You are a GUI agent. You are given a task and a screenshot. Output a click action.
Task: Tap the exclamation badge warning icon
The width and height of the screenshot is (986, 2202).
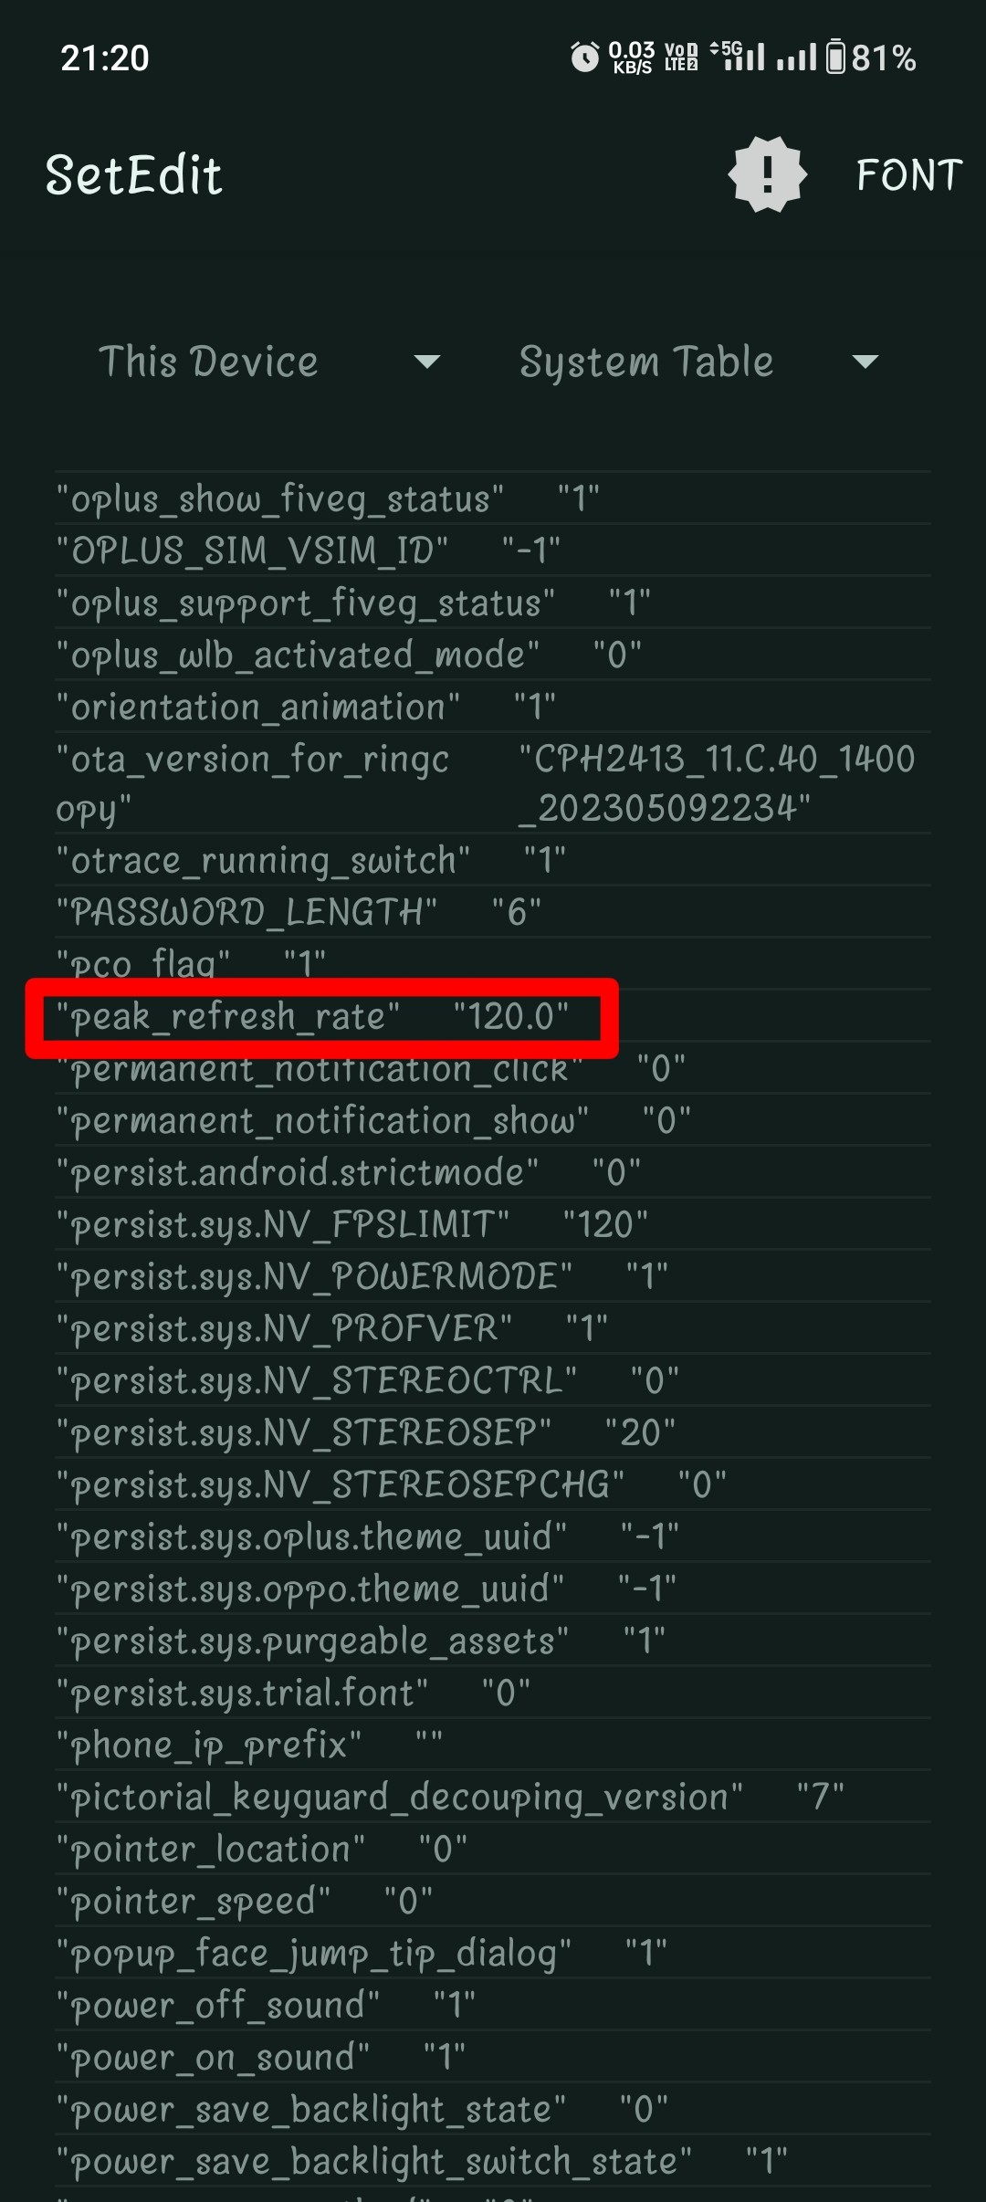[767, 174]
